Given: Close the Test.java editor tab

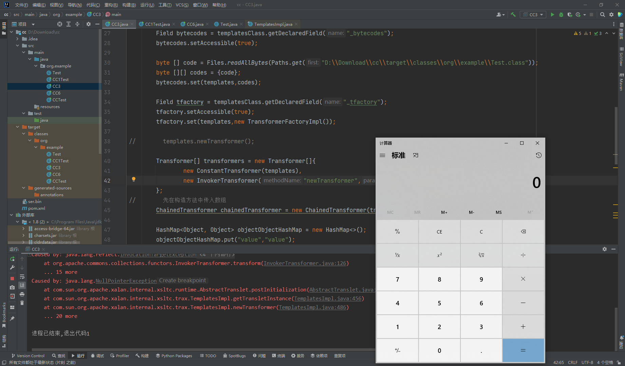Looking at the screenshot, I should (x=241, y=24).
